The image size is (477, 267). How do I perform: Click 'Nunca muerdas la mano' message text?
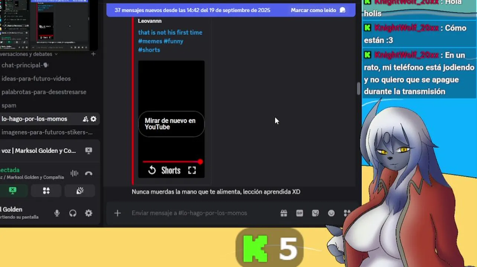click(216, 192)
